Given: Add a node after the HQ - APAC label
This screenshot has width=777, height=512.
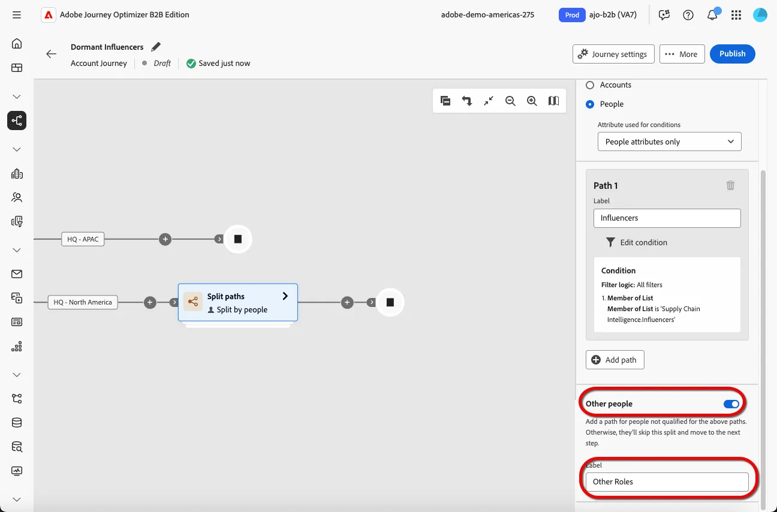Looking at the screenshot, I should pos(165,239).
